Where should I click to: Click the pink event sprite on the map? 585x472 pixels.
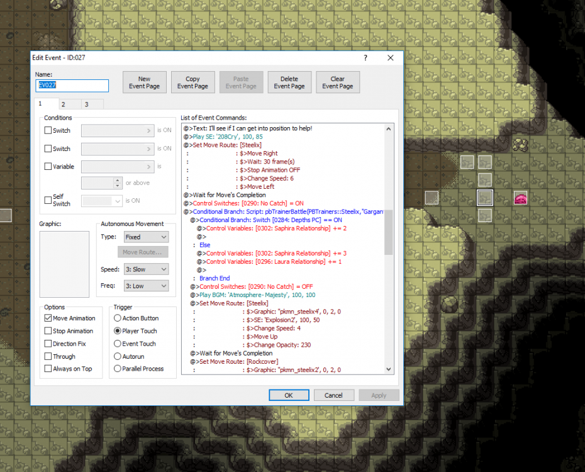(521, 198)
